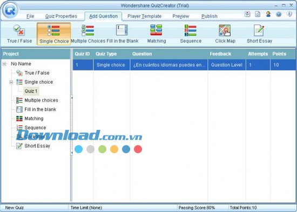Click the lower splitter arrow beside Project panel

72,152
